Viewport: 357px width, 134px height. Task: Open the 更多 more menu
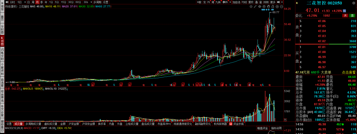point(273,2)
